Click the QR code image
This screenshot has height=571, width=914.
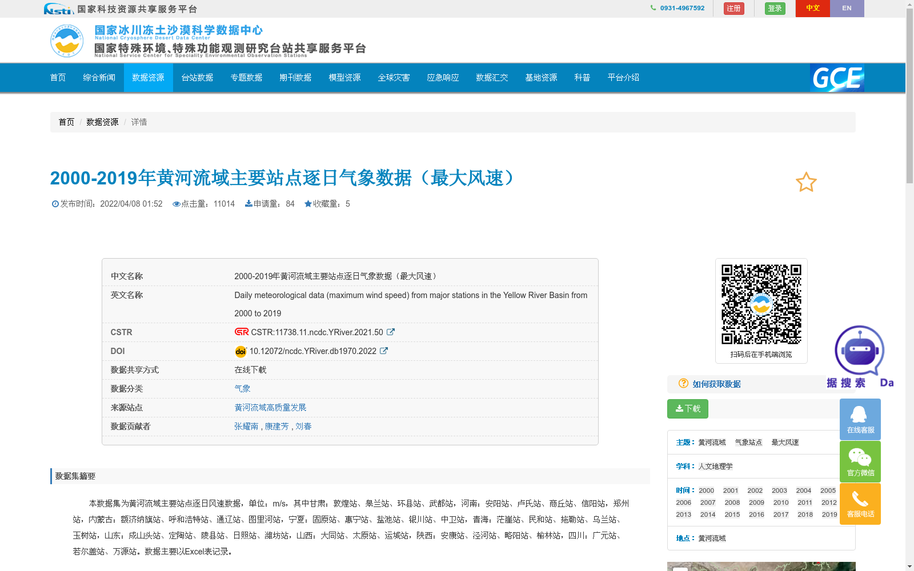click(761, 304)
